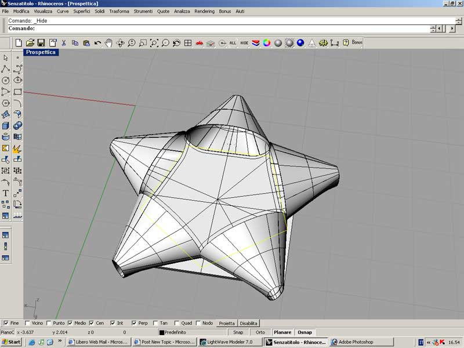Switch to LightWave Modeler in taskbar
Viewport: 464px width, 348px height.
pyautogui.click(x=230, y=342)
